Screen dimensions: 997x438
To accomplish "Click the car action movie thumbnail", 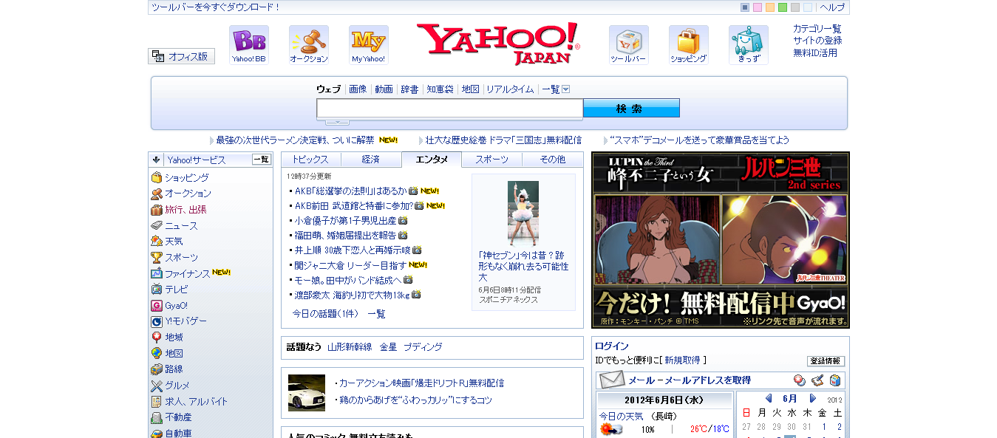I will (x=307, y=393).
